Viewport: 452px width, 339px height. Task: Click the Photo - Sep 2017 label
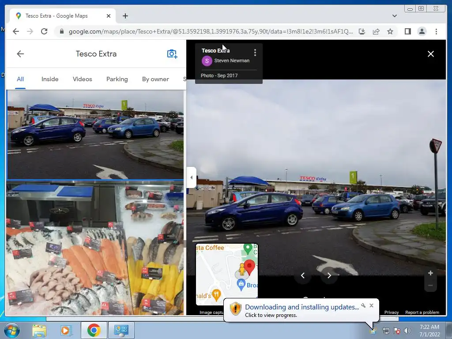point(219,75)
